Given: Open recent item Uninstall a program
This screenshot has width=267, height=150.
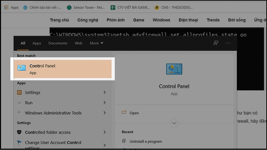Looking at the screenshot, I should click(146, 141).
